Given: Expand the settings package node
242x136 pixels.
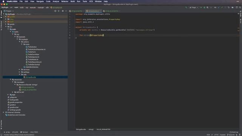Looking at the screenshot, I should pyautogui.click(x=20, y=72).
